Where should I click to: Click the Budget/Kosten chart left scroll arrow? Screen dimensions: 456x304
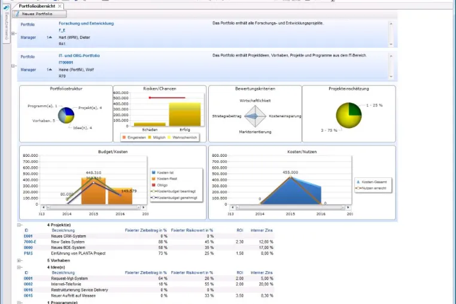pos(44,208)
